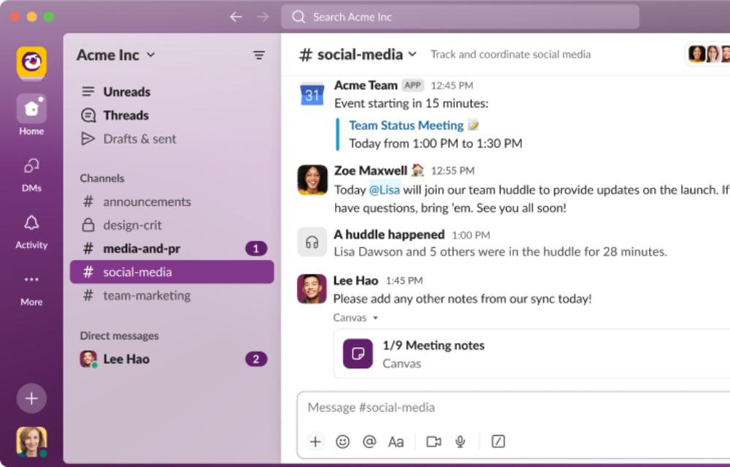Collapse the Canvas attachment disclosure arrow
Viewport: 730px width, 467px height.
tap(375, 318)
